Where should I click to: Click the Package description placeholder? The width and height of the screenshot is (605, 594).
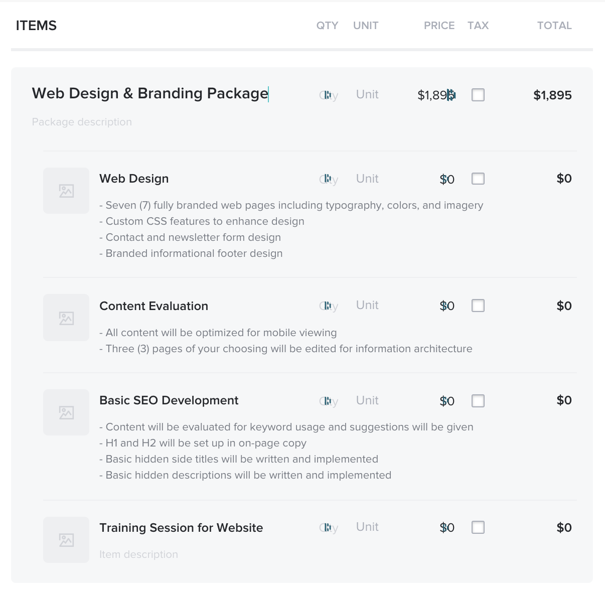pos(82,121)
